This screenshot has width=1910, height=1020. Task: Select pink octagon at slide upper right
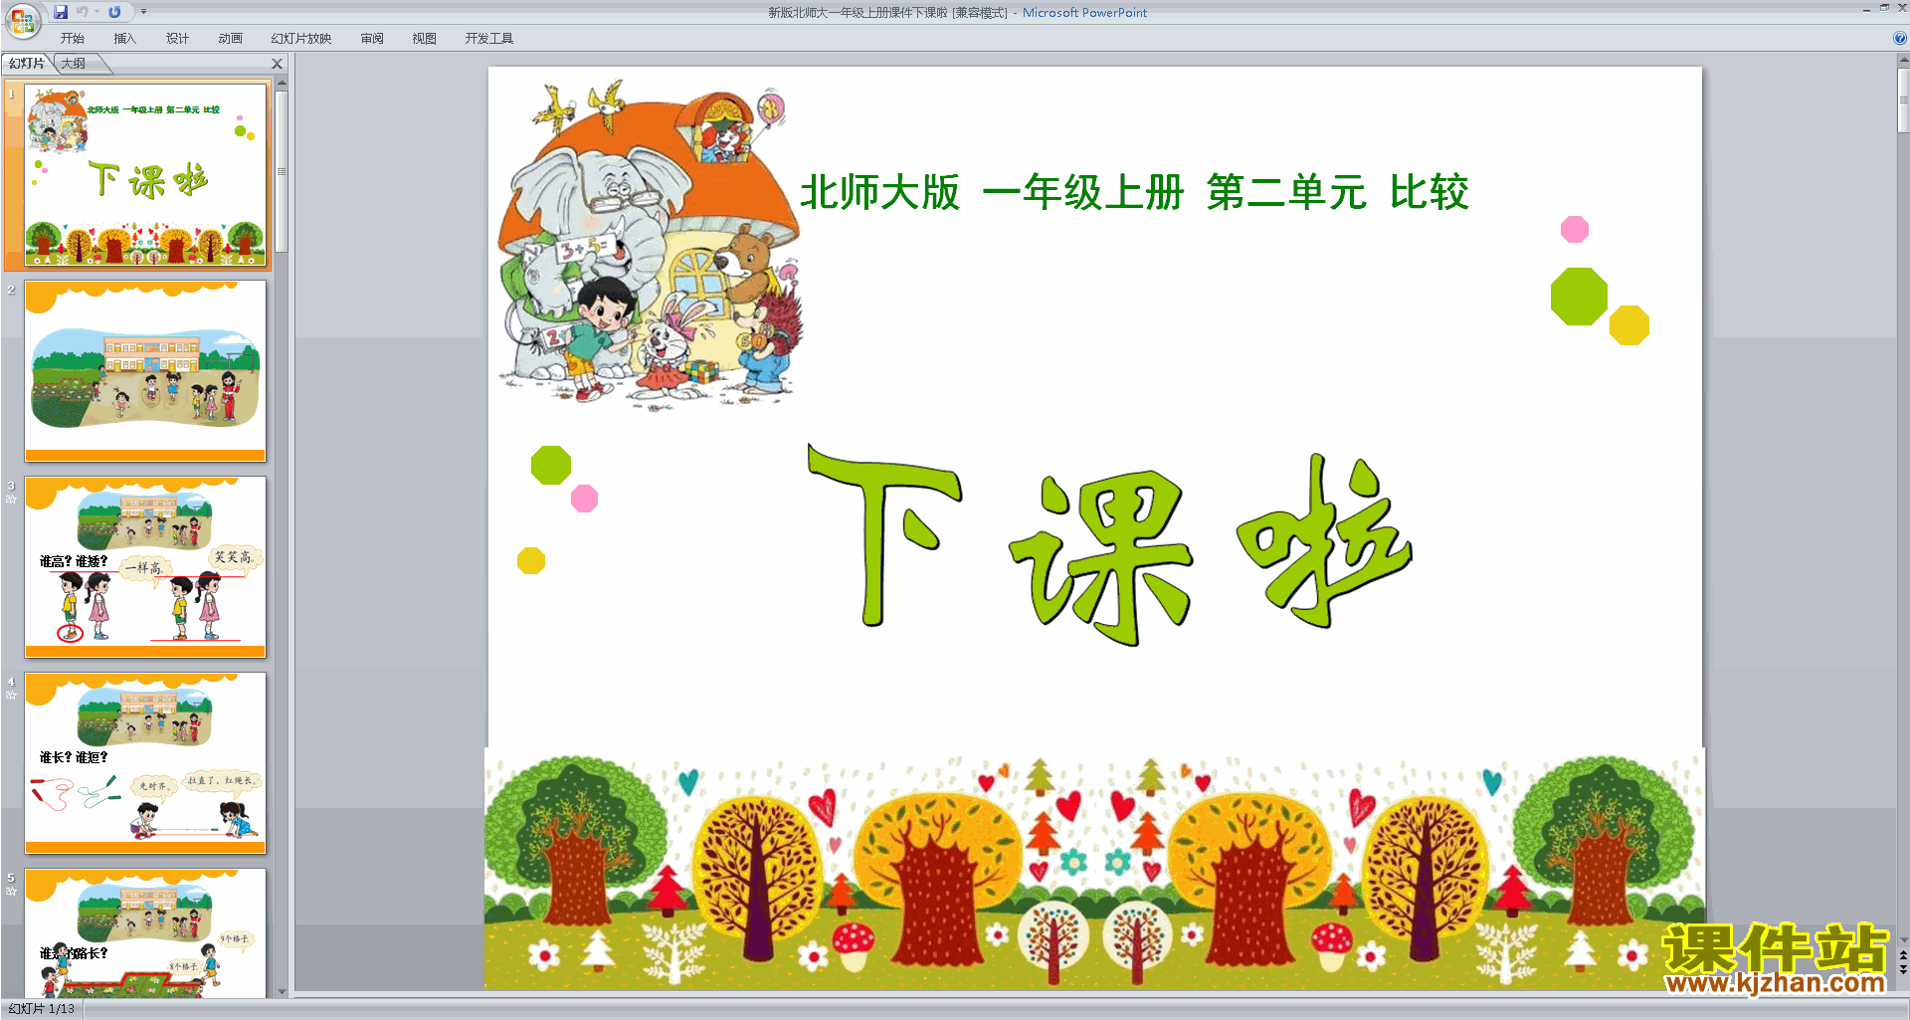click(1575, 230)
